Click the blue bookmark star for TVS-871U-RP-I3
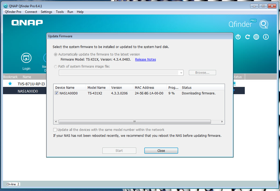The width and height of the screenshot is (280, 191). click(10, 83)
